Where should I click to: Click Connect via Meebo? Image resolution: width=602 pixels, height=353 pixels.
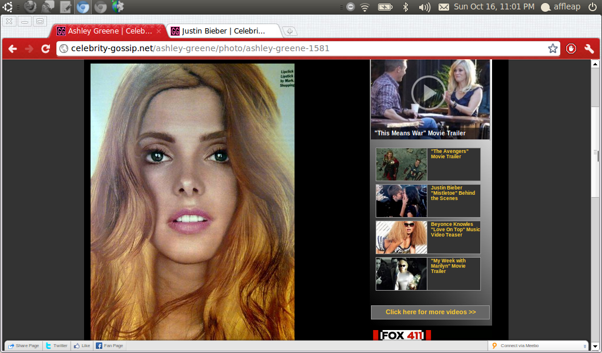point(516,346)
